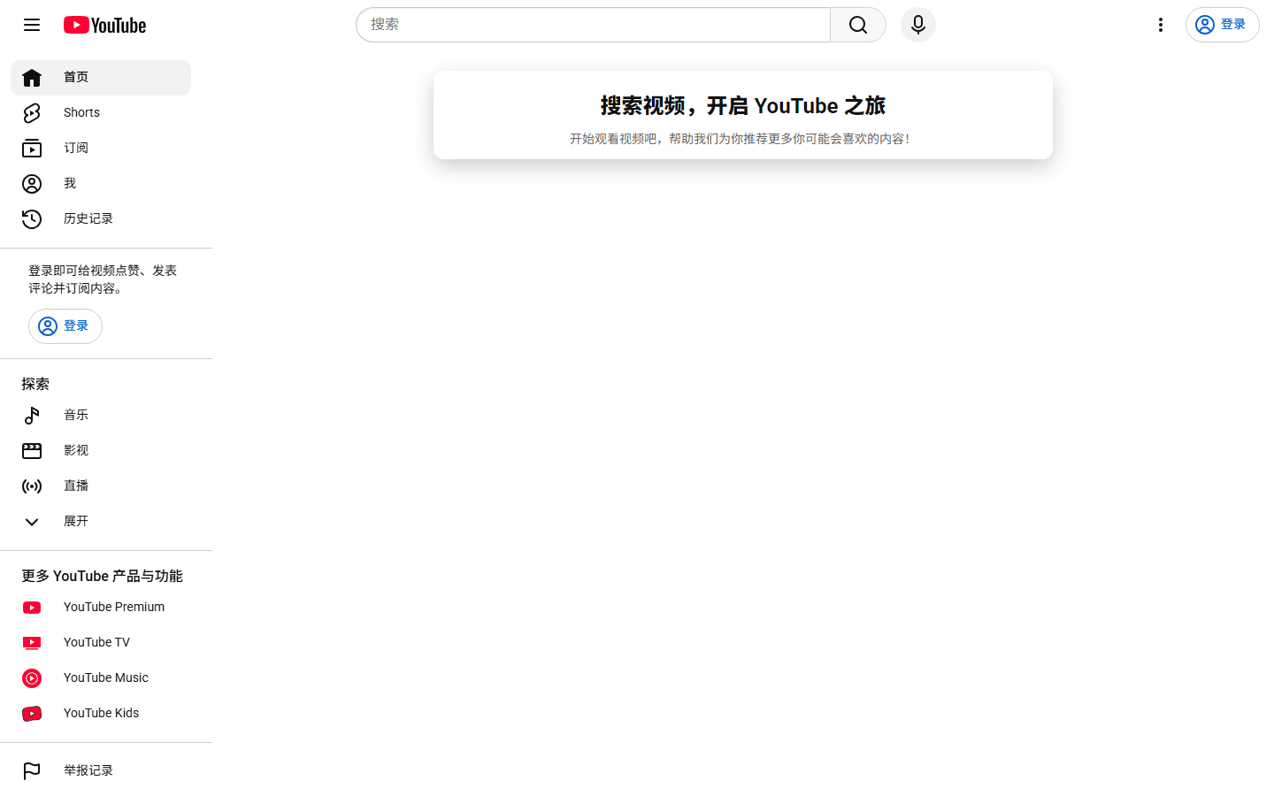Image resolution: width=1274 pixels, height=796 pixels.
Task: Click the 直播 live broadcast icon
Action: (x=32, y=486)
